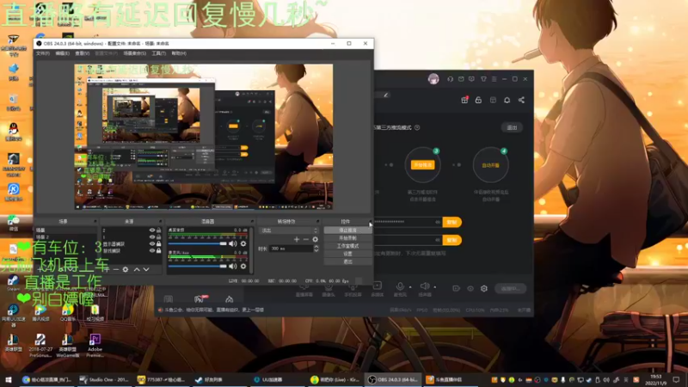688x387 pixels.
Task: Click the orange 开始推流 button in circle 3
Action: [422, 165]
